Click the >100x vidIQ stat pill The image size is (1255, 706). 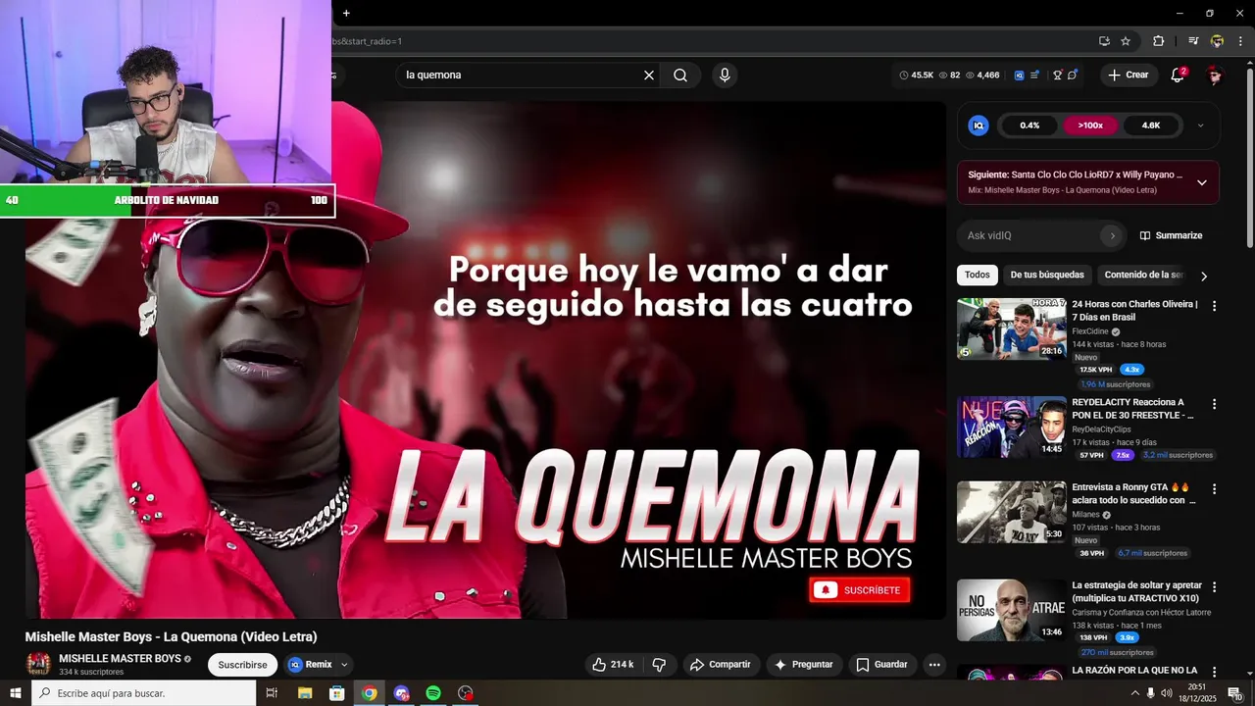tap(1090, 126)
